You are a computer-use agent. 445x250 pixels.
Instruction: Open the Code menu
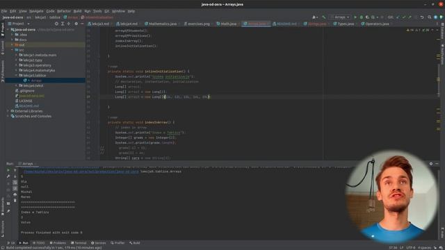point(50,11)
